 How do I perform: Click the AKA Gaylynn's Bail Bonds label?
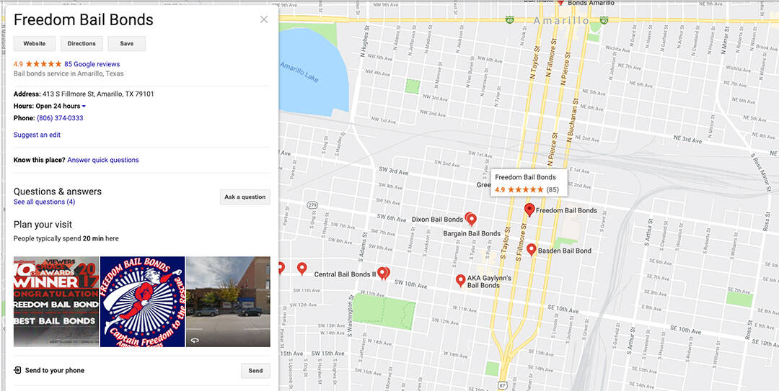489,282
